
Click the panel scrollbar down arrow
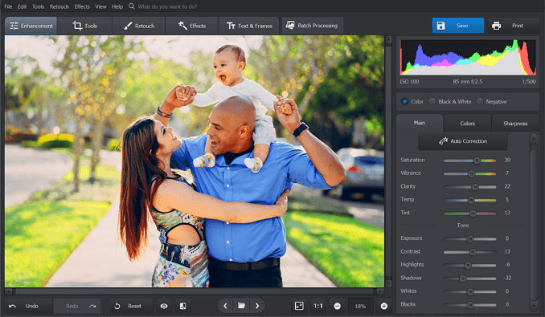535,307
